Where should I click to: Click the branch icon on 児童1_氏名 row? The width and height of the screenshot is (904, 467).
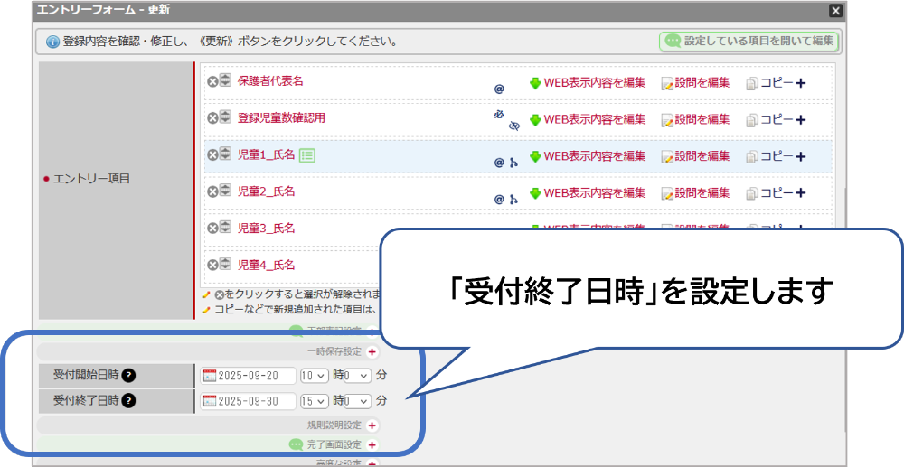coord(513,163)
